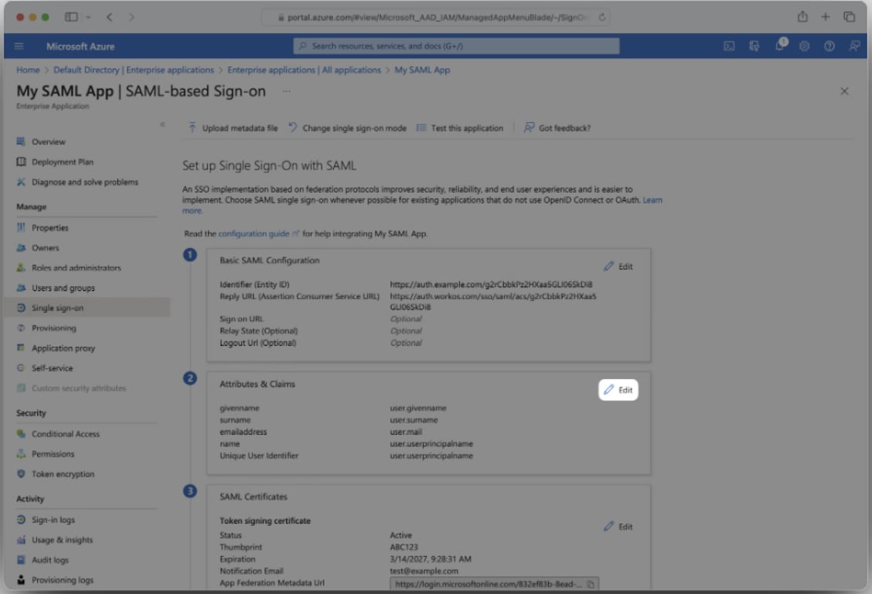
Task: Reload the page in the browser address bar
Action: 601,17
